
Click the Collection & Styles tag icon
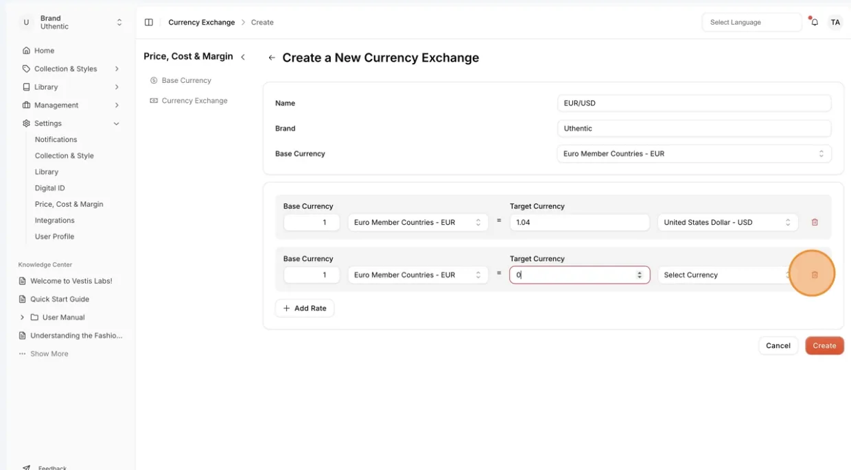26,69
